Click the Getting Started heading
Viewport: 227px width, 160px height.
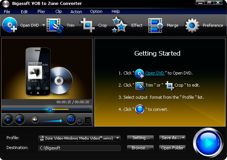pyautogui.click(x=157, y=53)
